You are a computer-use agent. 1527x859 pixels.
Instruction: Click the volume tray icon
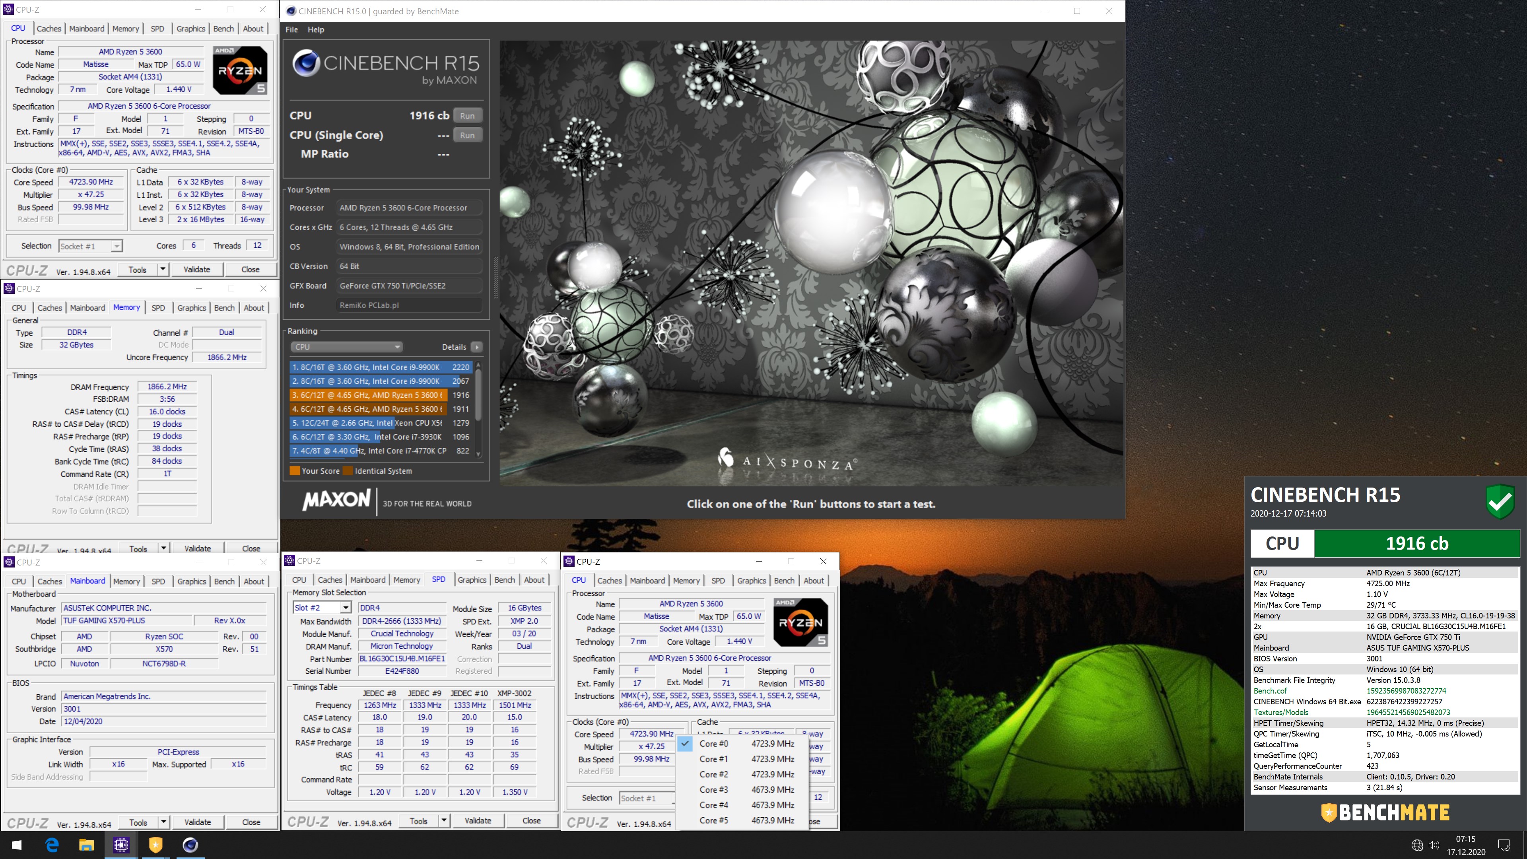point(1433,845)
